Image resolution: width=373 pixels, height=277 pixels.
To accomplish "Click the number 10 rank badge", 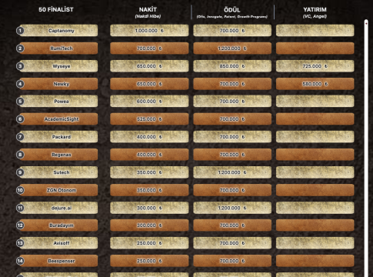I will [x=20, y=190].
